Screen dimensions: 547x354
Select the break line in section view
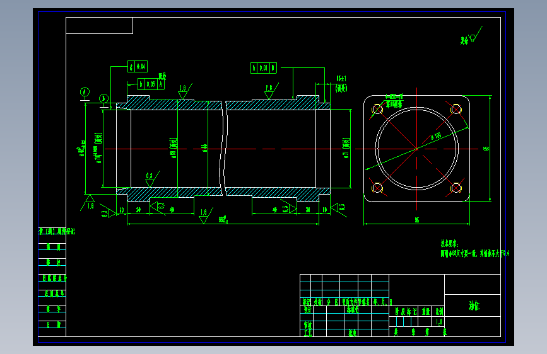pyautogui.click(x=223, y=149)
